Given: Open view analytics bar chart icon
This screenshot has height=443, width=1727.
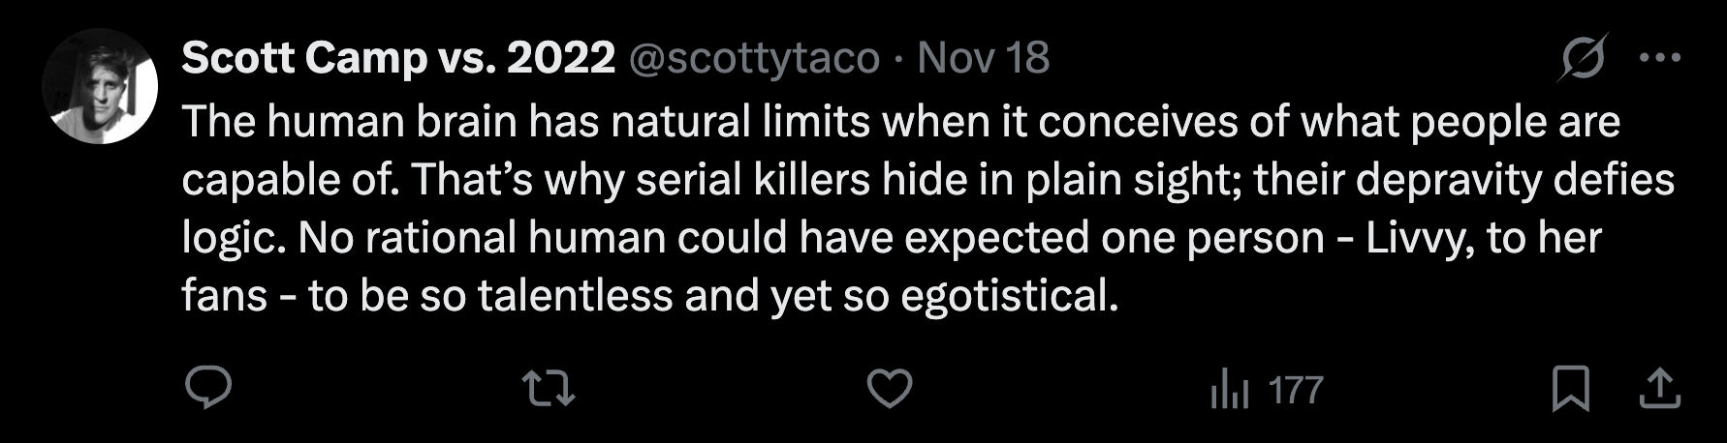Looking at the screenshot, I should [1230, 391].
